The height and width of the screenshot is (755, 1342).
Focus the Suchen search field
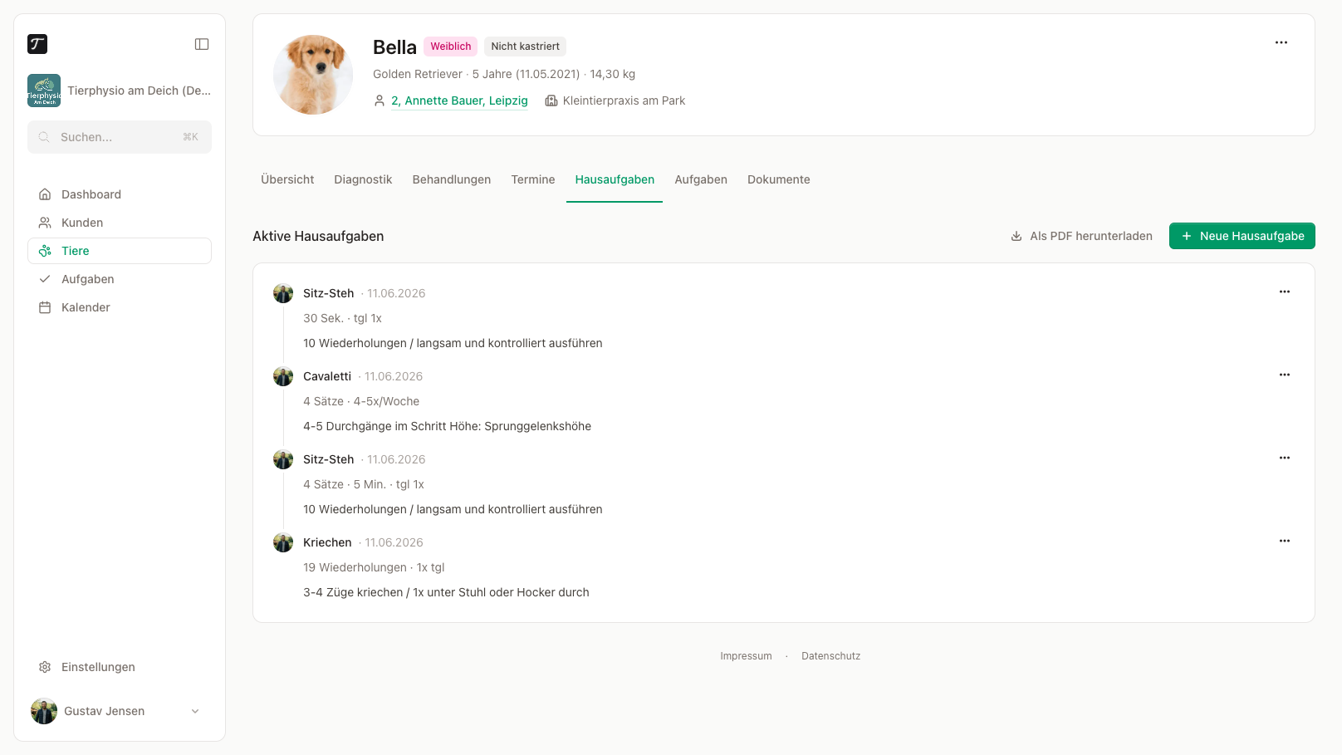click(x=120, y=137)
